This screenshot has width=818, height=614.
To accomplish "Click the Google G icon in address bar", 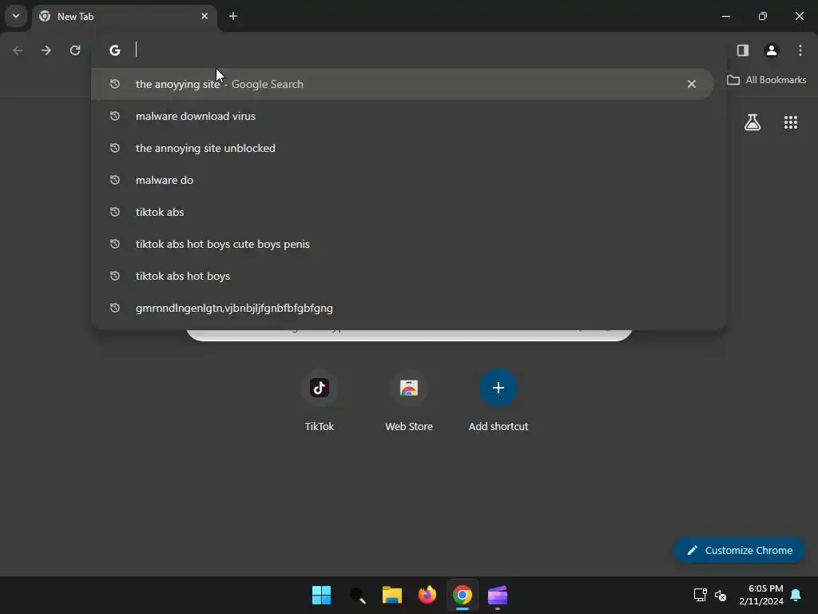I will click(x=115, y=50).
